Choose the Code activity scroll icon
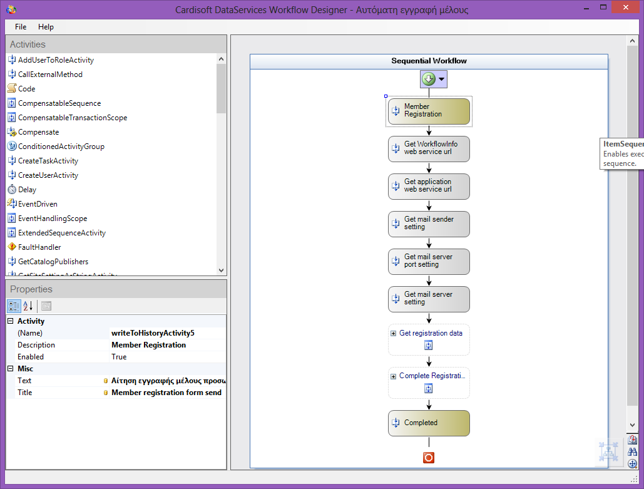The width and height of the screenshot is (644, 489). click(12, 88)
